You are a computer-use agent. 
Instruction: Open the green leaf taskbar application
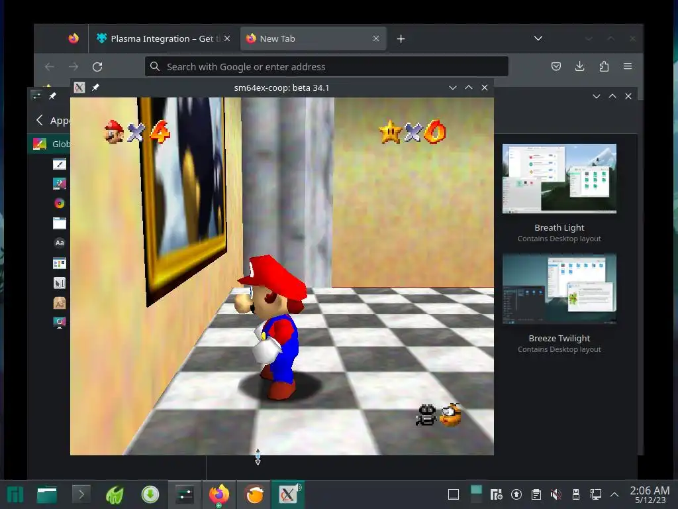[115, 494]
